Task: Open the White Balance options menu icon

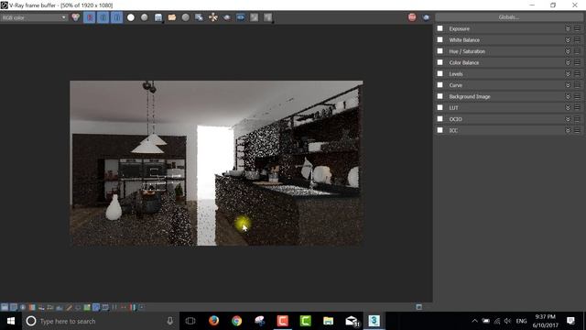Action: pos(577,39)
